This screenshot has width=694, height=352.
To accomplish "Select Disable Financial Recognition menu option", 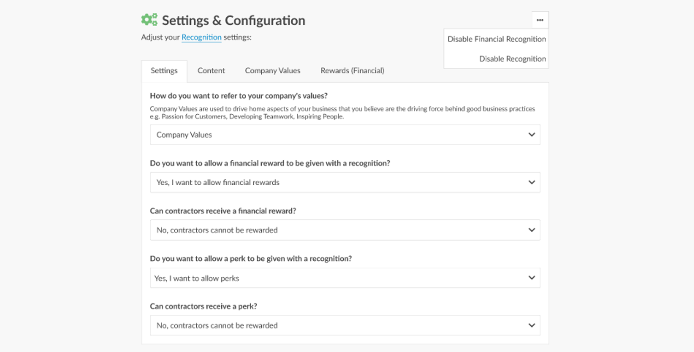I will click(496, 39).
